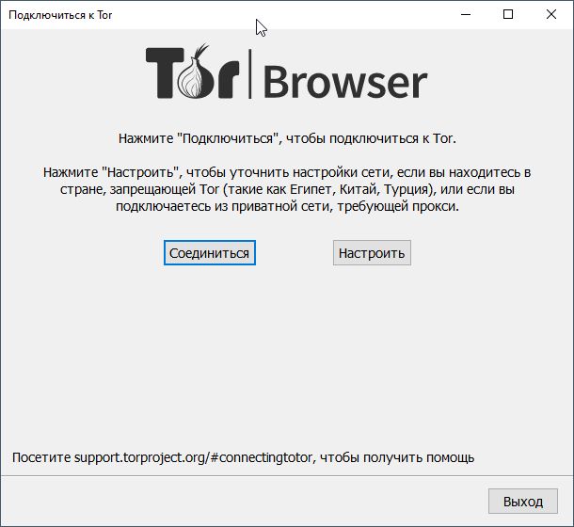
Task: Click the Tor Browser onion logo
Action: click(x=286, y=72)
